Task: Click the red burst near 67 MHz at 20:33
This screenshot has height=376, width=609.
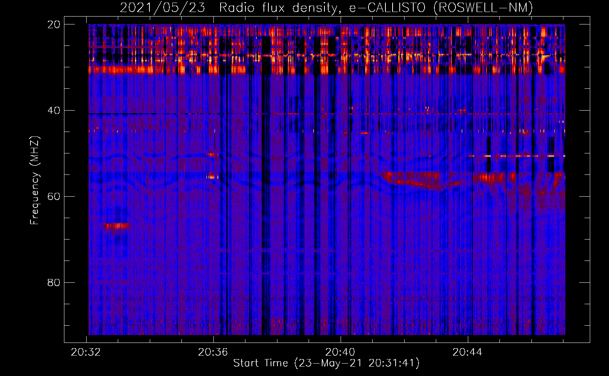Action: coord(117,226)
